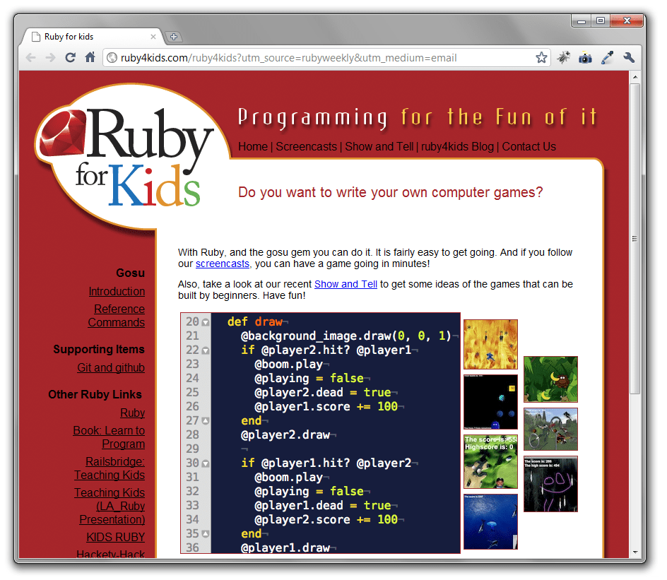Open the top Show and Tell menu link

coord(379,147)
